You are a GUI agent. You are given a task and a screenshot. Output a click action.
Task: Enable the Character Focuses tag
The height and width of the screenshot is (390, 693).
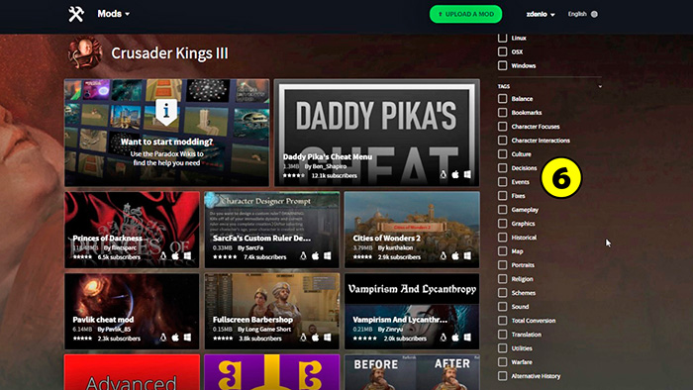point(503,127)
